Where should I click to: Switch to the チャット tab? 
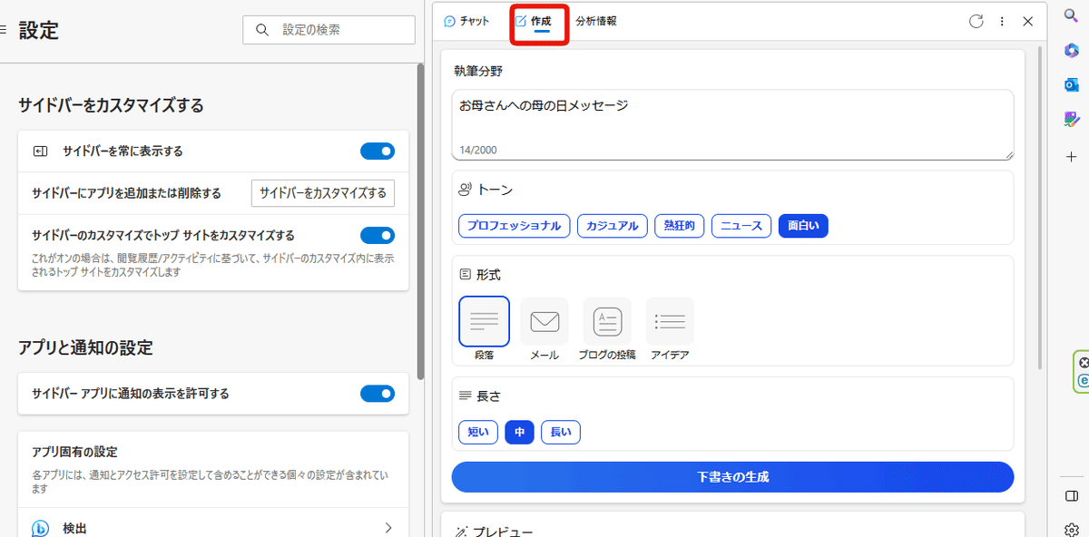click(467, 21)
